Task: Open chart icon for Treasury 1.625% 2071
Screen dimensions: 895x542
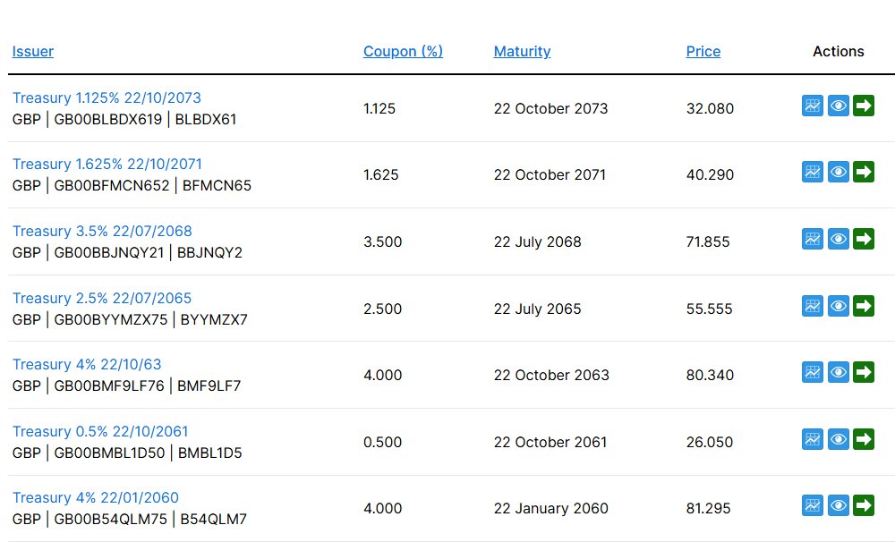Action: pyautogui.click(x=813, y=172)
